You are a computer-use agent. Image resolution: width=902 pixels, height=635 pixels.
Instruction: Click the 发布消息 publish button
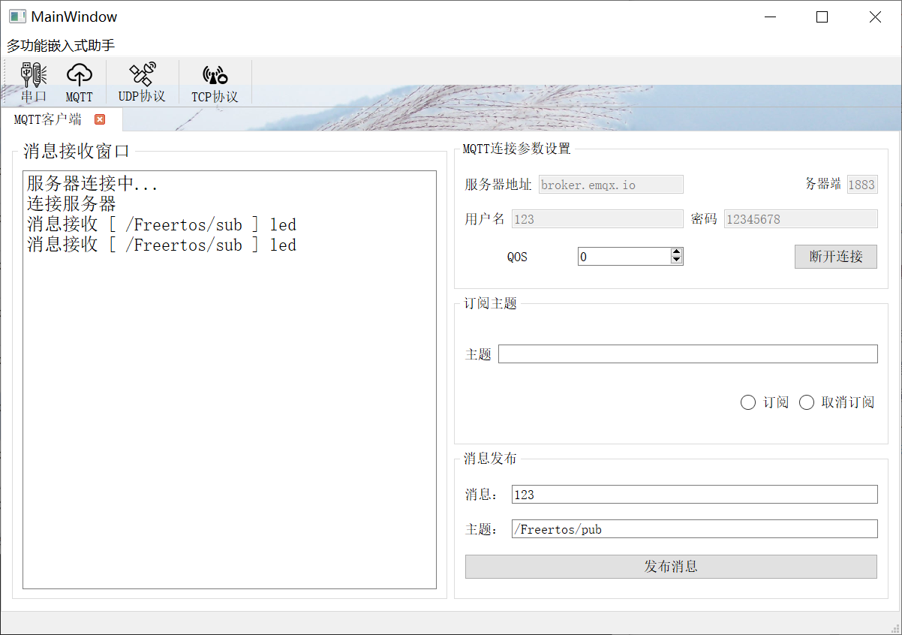point(671,566)
